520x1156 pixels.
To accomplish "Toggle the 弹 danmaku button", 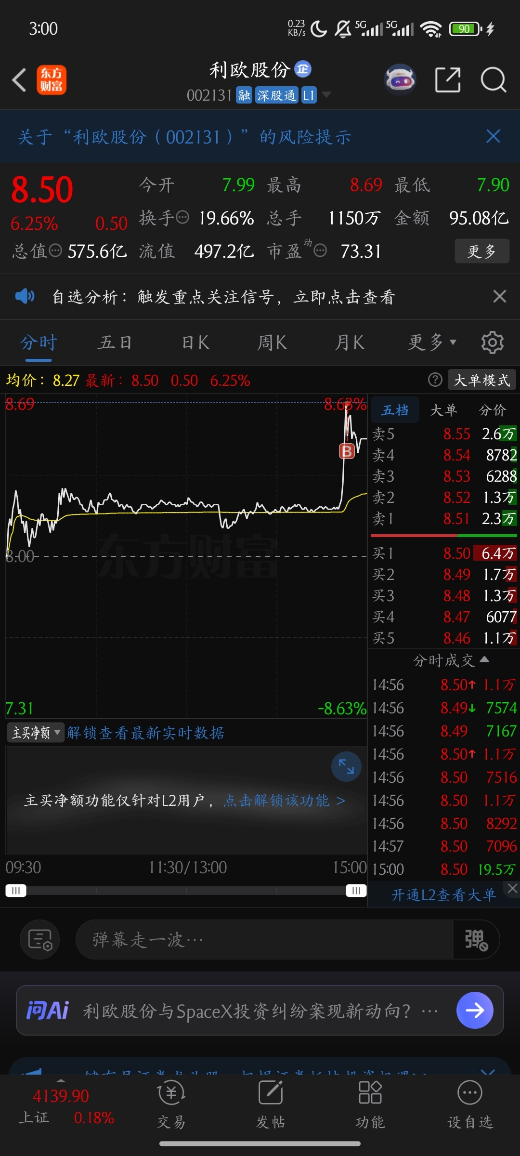I will [476, 940].
